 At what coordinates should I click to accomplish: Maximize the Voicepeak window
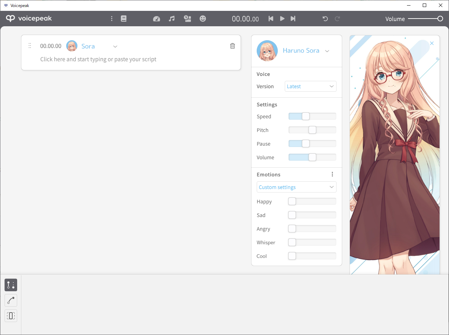424,5
